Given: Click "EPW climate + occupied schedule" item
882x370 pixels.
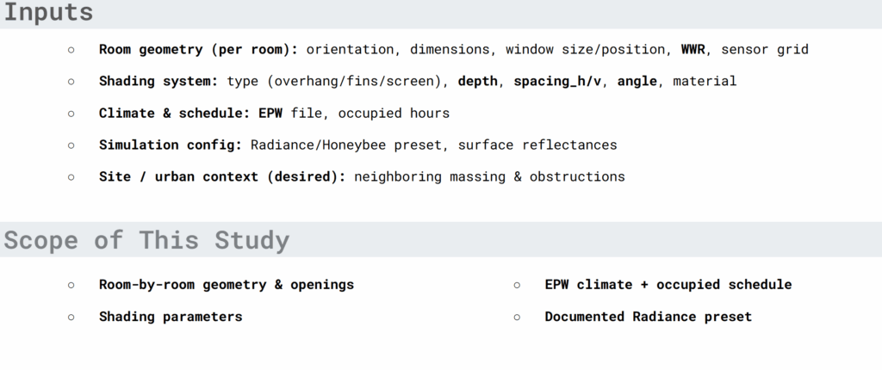Looking at the screenshot, I should tap(668, 284).
